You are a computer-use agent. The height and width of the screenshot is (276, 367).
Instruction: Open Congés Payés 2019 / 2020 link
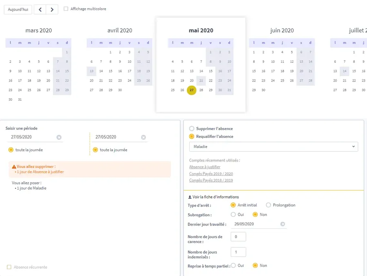click(x=211, y=174)
